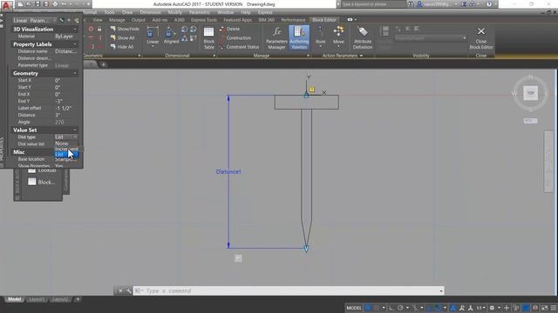Click the Distance1 parameter label
Image resolution: width=558 pixels, height=313 pixels.
pos(228,172)
